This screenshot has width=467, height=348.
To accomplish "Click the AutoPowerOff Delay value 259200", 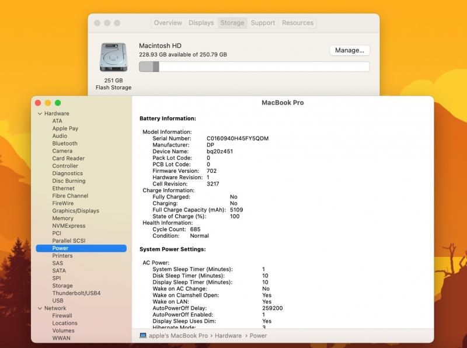I will 273,308.
